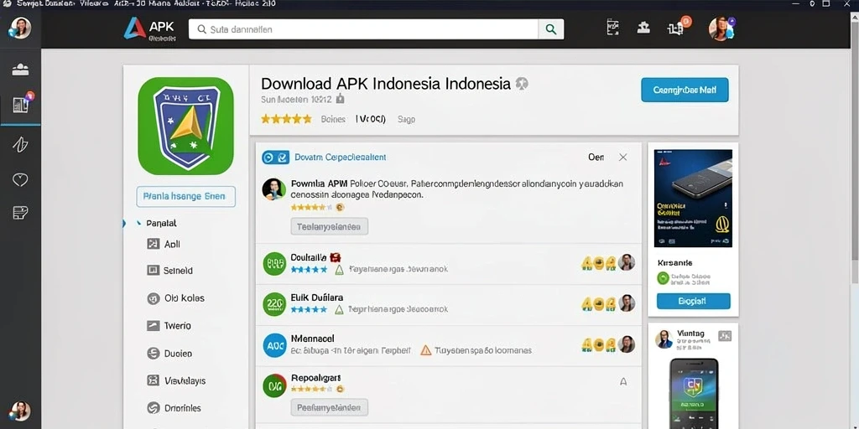Click the blue icon before Dovatrn heading
This screenshot has width=859, height=429.
(275, 158)
